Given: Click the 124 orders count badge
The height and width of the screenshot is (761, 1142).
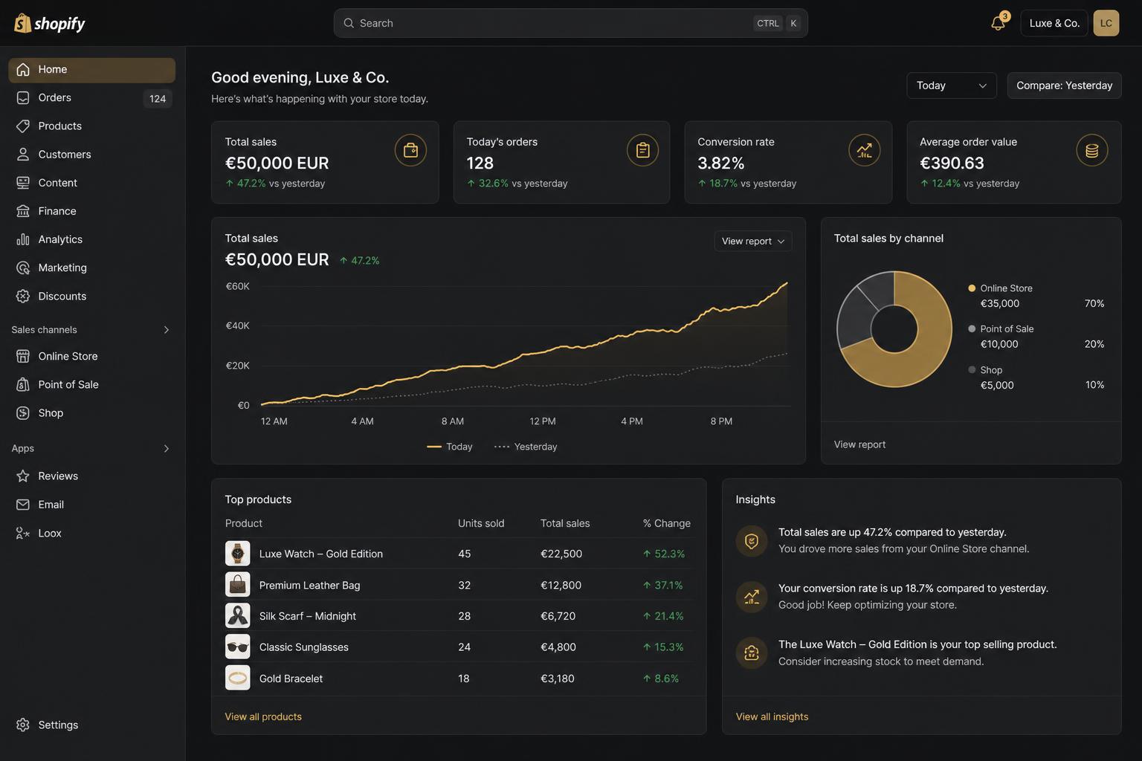Looking at the screenshot, I should (x=158, y=99).
